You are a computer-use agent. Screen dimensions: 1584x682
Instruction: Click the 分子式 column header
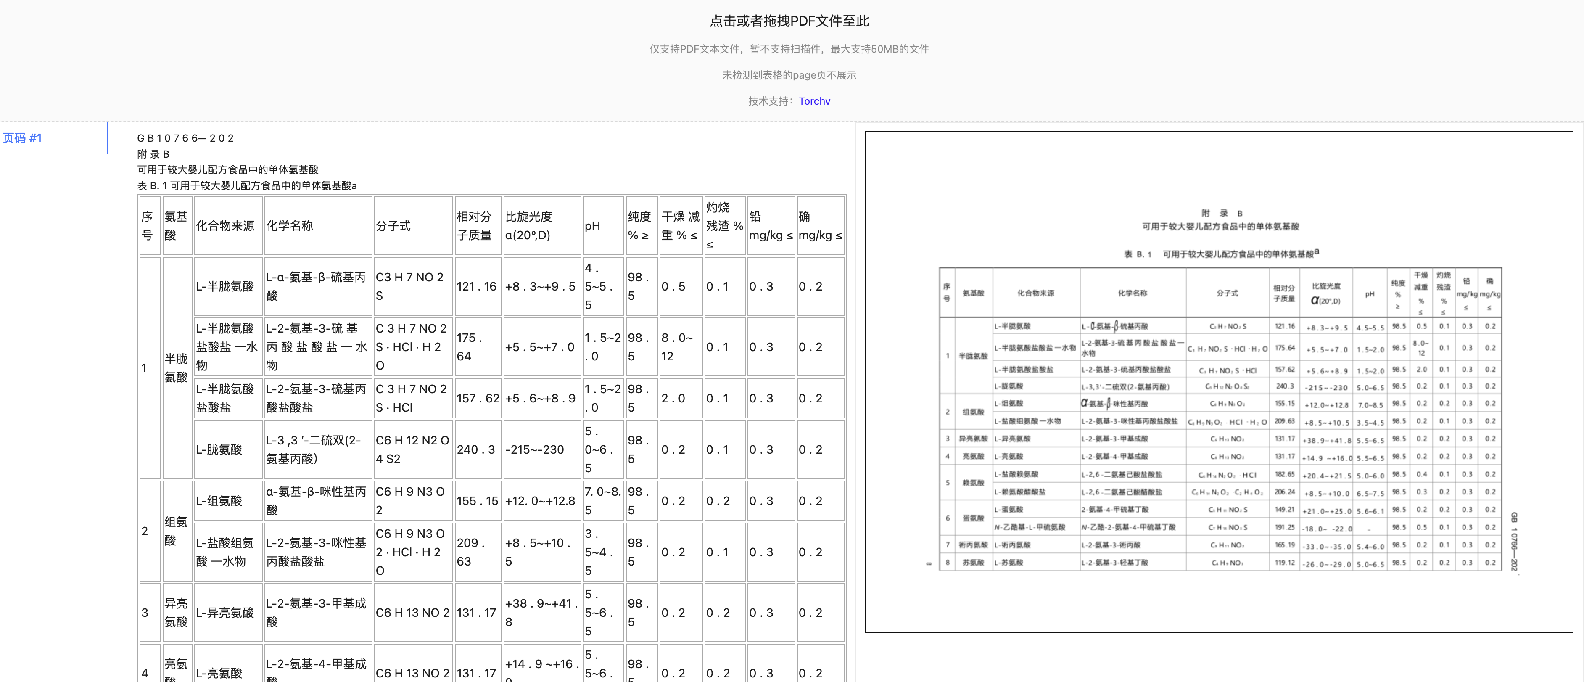point(413,226)
